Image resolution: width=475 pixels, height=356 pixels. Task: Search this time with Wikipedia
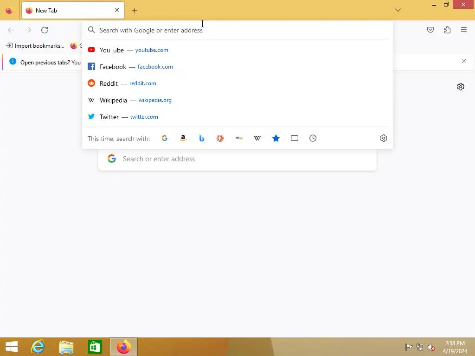click(x=257, y=138)
